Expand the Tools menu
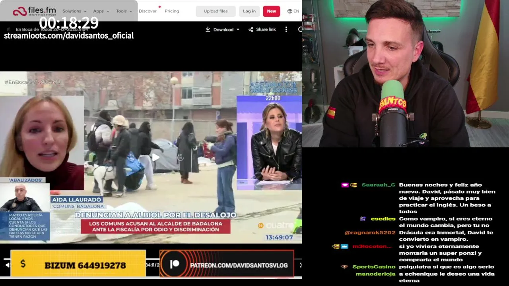 pos(124,11)
